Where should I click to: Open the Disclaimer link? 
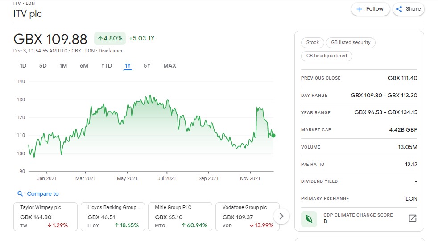pyautogui.click(x=111, y=51)
